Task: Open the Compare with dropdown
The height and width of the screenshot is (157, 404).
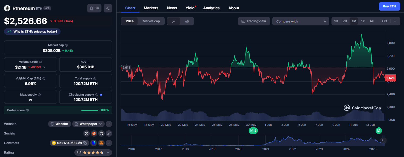Action: tap(301, 21)
